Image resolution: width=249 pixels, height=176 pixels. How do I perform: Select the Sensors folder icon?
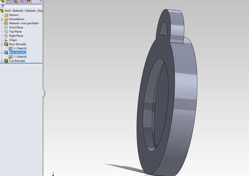[6, 15]
